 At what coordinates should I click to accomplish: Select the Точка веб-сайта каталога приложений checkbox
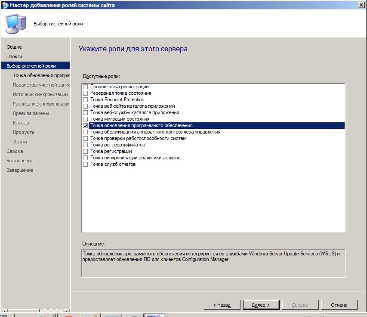pos(86,106)
